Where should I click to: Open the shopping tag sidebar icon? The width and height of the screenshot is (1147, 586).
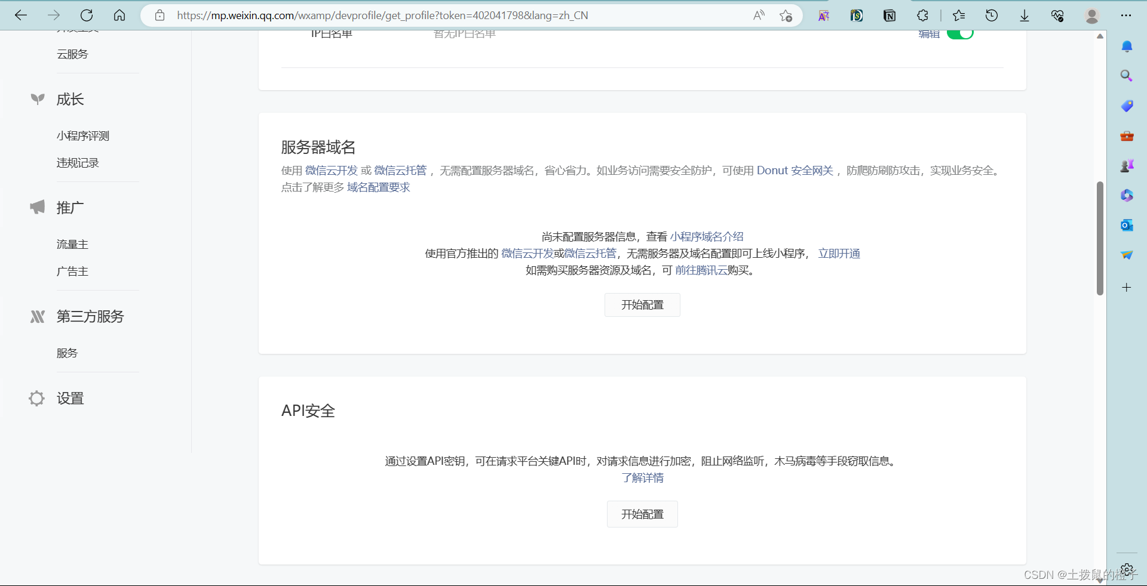click(x=1127, y=106)
